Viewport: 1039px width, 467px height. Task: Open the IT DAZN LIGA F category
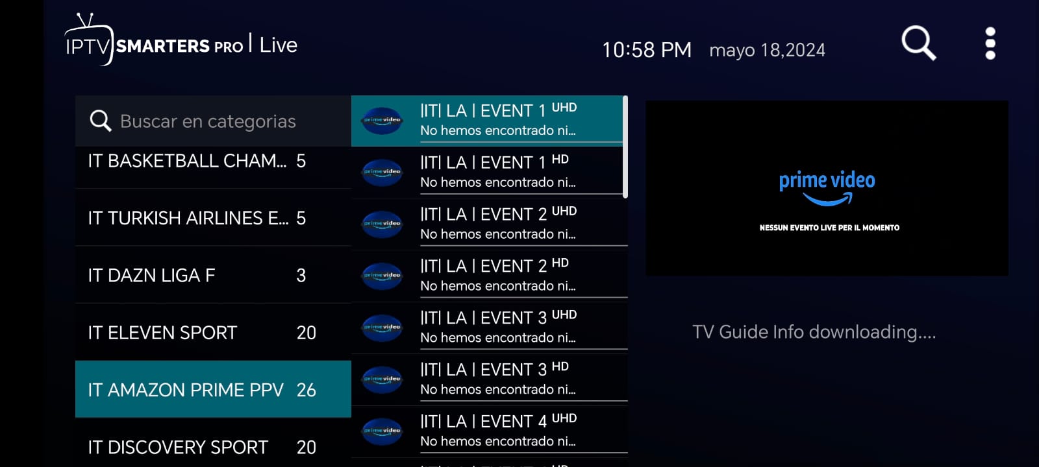[213, 275]
